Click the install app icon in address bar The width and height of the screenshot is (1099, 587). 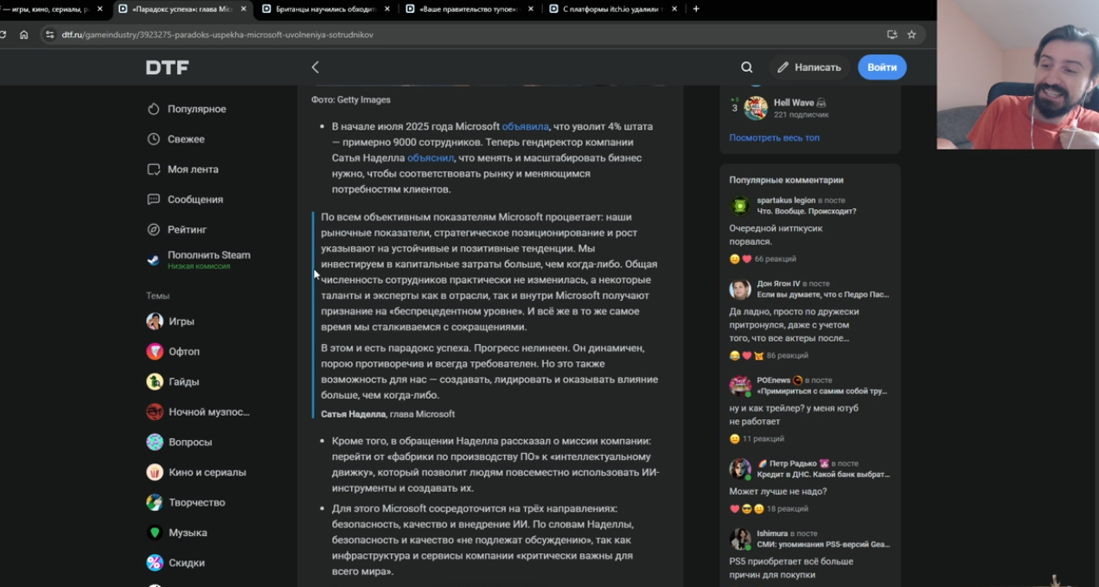coord(891,35)
